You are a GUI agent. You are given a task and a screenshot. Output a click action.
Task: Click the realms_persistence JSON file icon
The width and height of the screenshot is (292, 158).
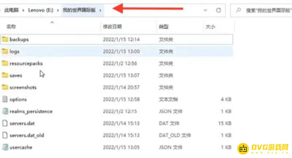point(5,111)
